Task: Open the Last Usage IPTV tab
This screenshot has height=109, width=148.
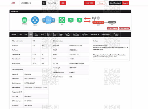Action: (85, 35)
